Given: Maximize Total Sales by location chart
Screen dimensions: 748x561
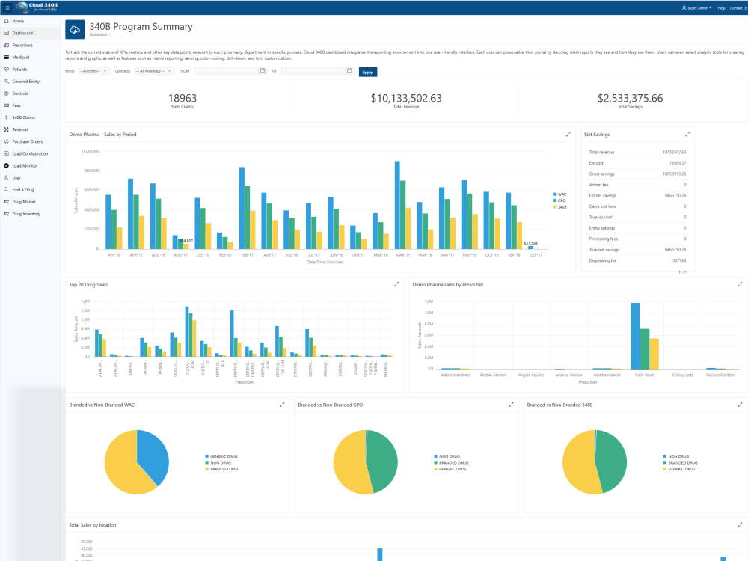Looking at the screenshot, I should click(740, 525).
